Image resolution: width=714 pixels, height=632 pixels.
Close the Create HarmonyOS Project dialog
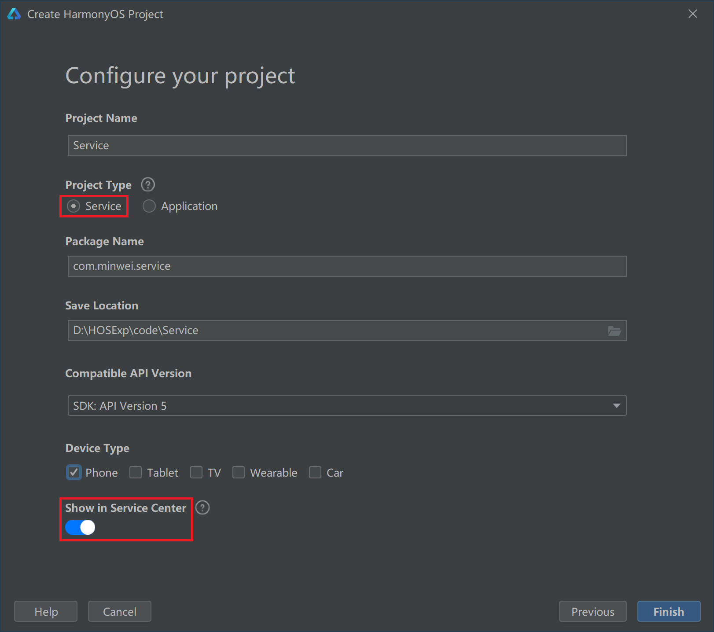(x=693, y=14)
